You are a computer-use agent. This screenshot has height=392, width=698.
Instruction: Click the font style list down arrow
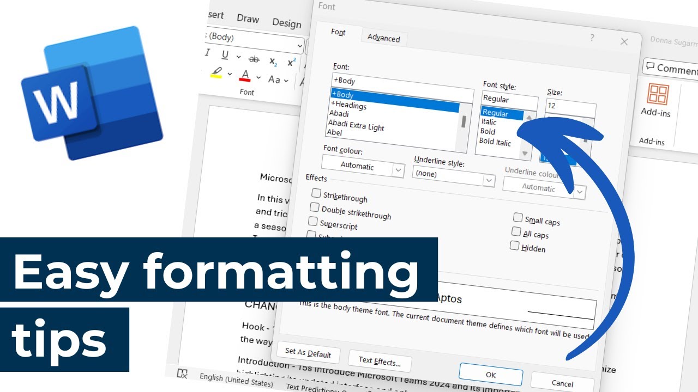coord(525,154)
